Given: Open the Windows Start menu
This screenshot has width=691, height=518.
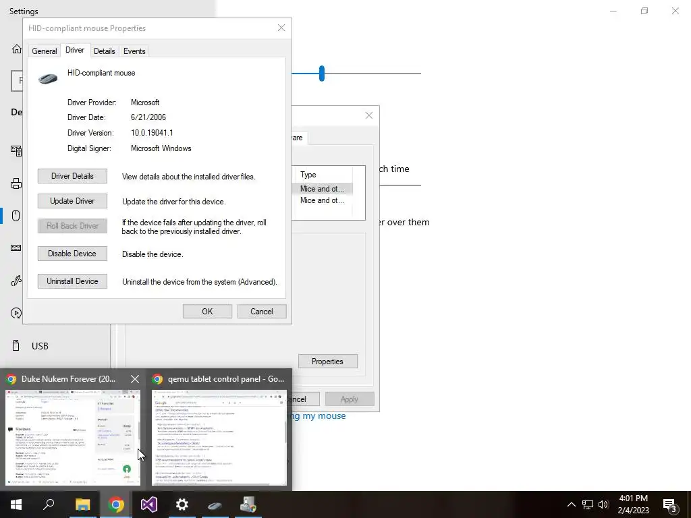Looking at the screenshot, I should tap(16, 505).
